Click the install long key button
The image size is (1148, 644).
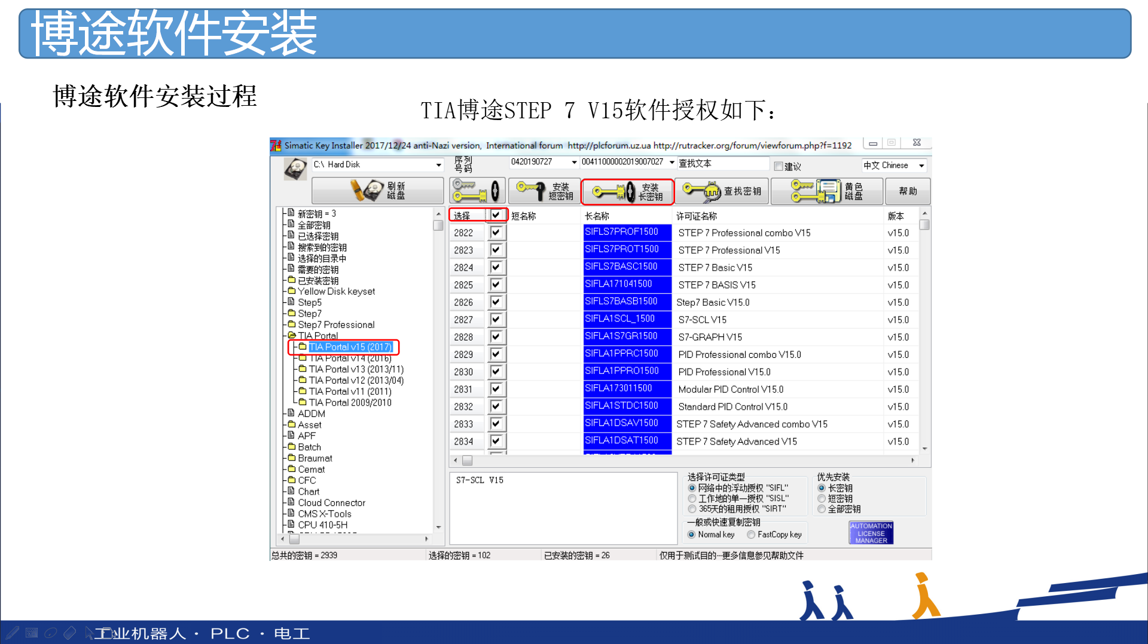pyautogui.click(x=627, y=192)
